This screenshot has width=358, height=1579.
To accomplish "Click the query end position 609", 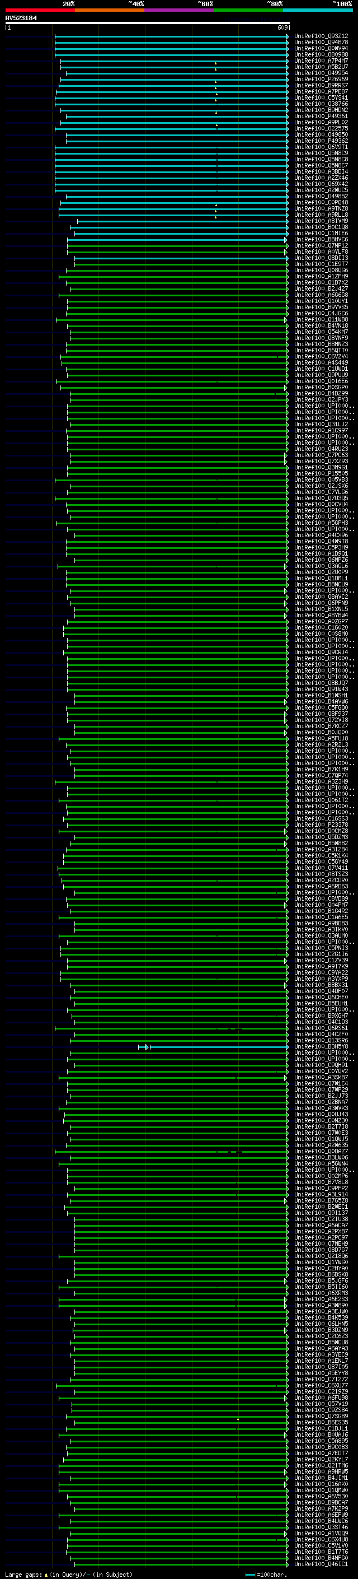I will click(x=282, y=27).
